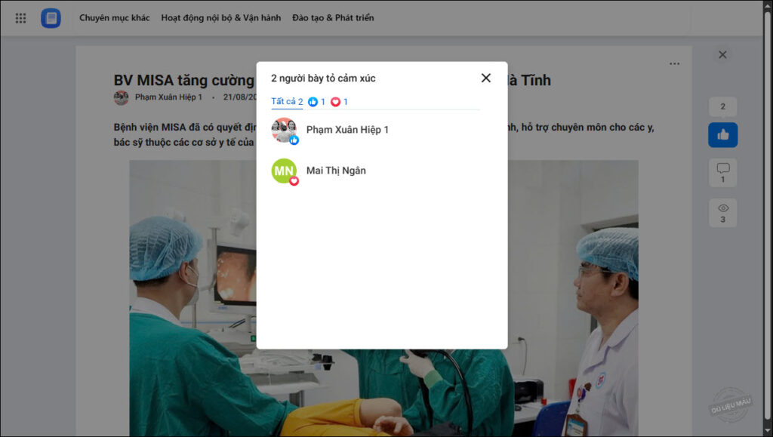
Task: Open the three-dot more options menu
Action: 674,63
